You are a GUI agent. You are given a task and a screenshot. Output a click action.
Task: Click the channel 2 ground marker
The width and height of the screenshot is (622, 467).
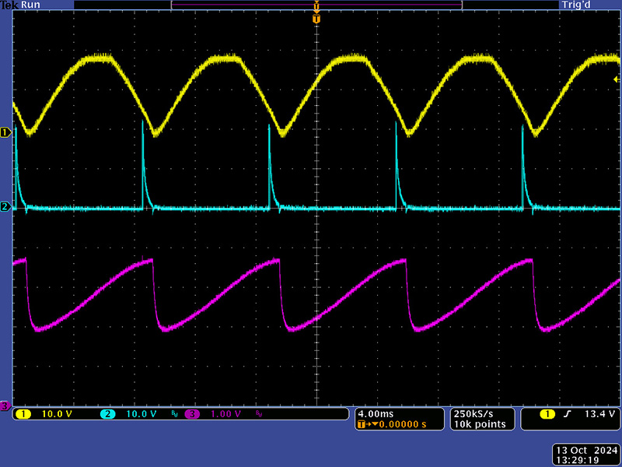5,207
